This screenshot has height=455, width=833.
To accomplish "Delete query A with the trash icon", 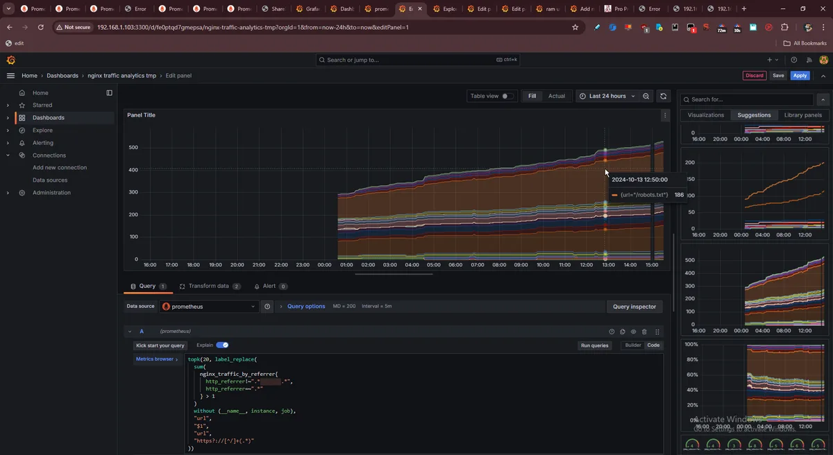I will click(645, 332).
